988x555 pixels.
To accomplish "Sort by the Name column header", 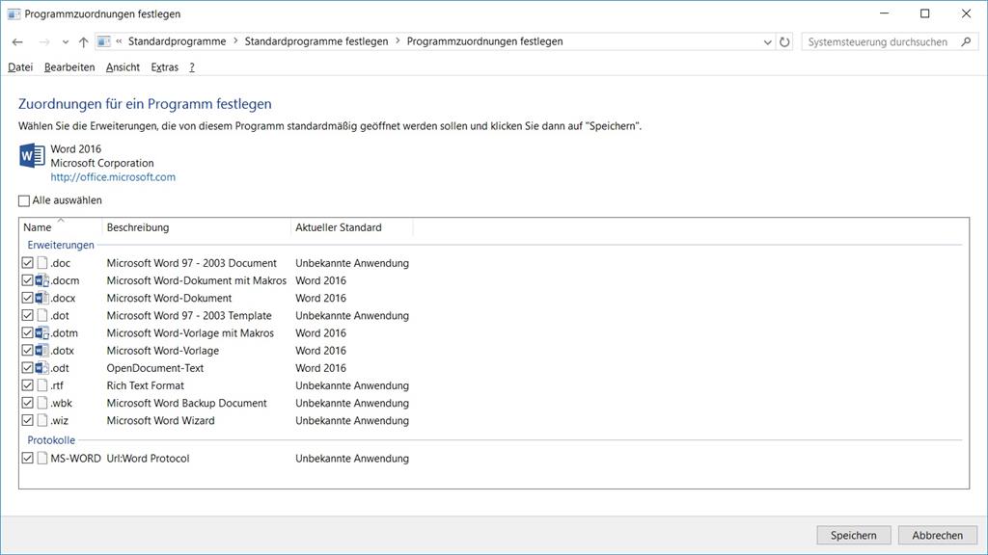I will click(61, 227).
